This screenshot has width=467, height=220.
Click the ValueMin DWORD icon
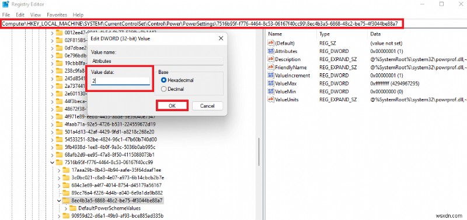270,92
